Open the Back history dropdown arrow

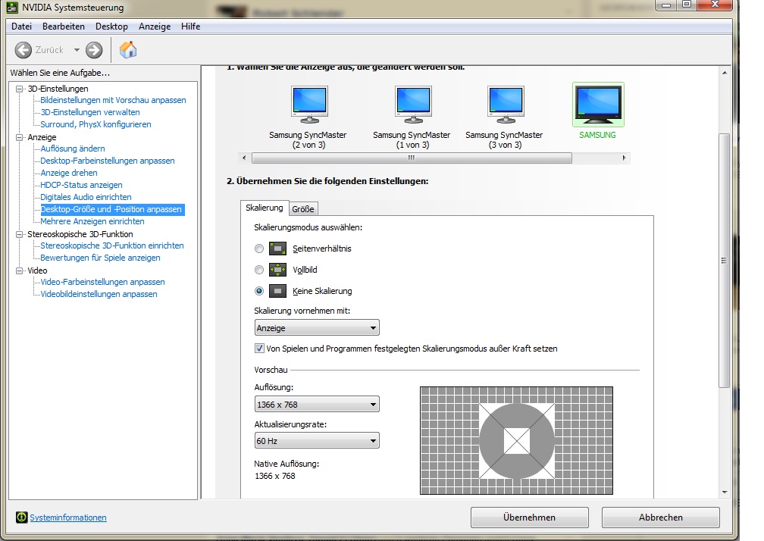tap(77, 50)
